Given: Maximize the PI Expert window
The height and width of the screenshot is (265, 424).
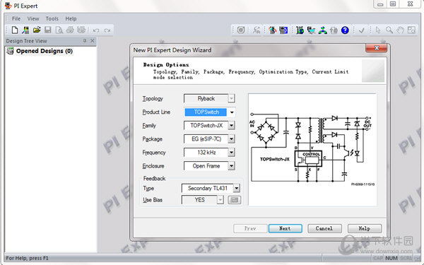Looking at the screenshot, I should pyautogui.click(x=393, y=4).
